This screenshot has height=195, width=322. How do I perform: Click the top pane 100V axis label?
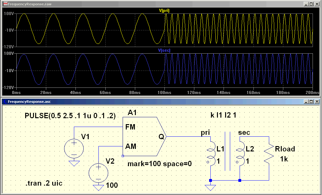point(9,14)
